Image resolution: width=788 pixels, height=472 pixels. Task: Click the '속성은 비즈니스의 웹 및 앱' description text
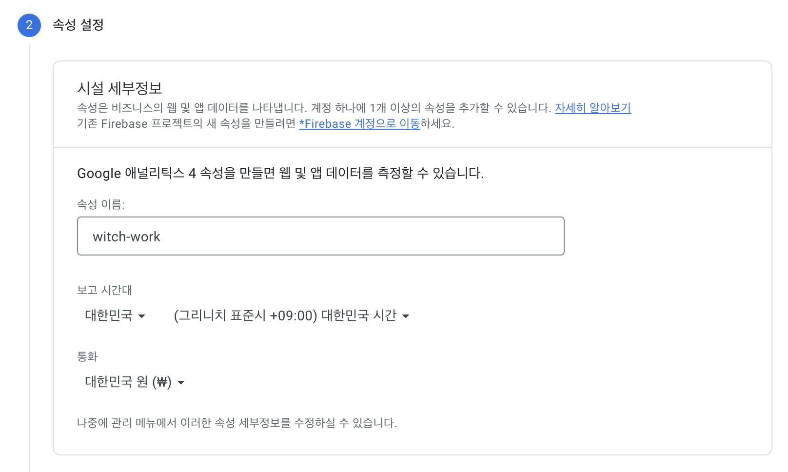click(314, 108)
